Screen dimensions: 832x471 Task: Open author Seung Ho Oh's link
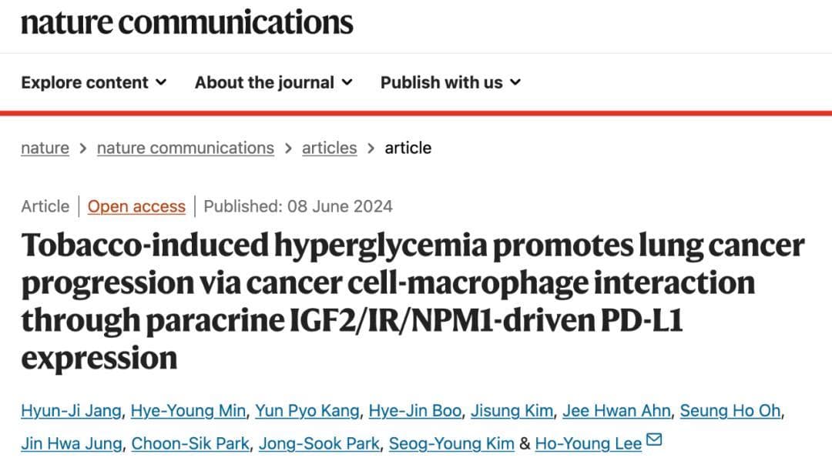730,411
